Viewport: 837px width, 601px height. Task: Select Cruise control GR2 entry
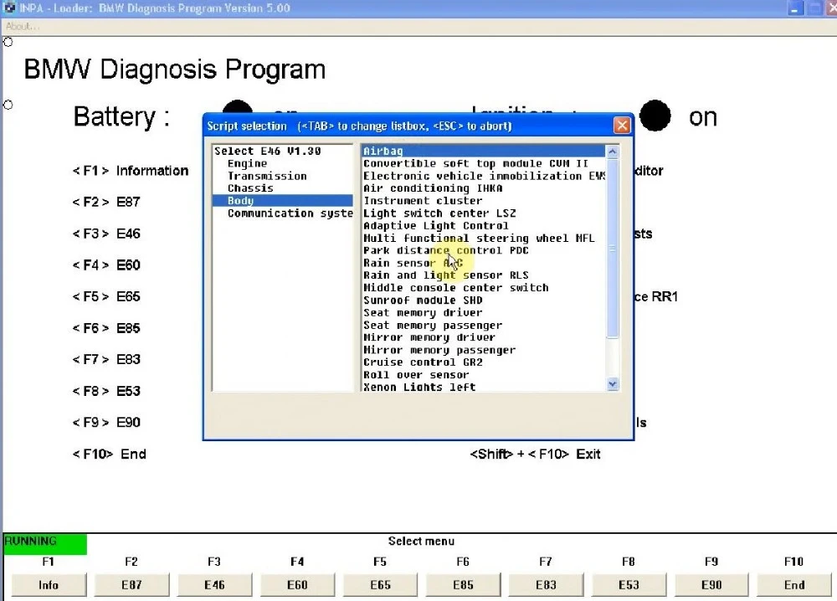(484, 362)
